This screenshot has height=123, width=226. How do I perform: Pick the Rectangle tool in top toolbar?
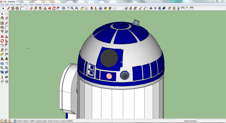[13, 8]
